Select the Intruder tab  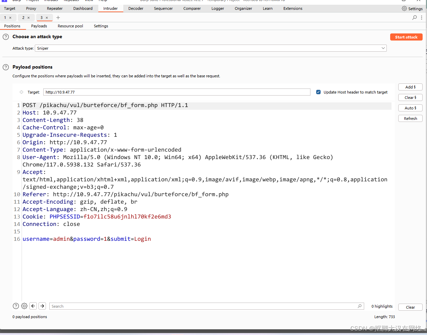110,8
